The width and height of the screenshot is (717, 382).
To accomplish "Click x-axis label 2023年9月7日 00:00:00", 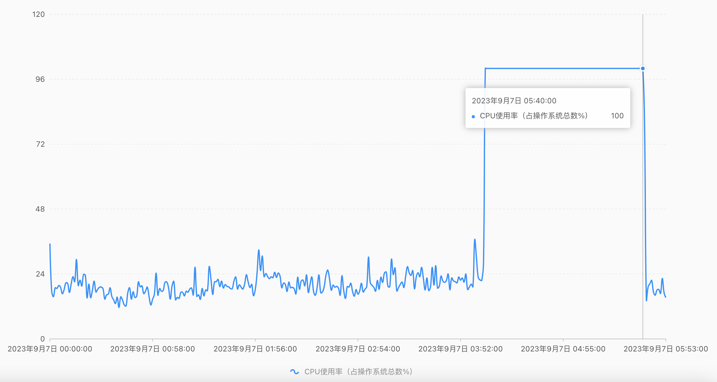I will point(50,349).
